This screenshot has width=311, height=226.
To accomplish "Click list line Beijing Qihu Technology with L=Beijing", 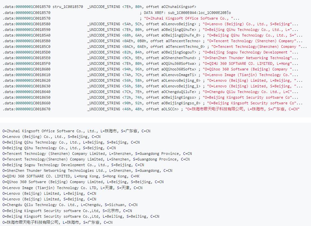I will pyautogui.click(x=71, y=142).
